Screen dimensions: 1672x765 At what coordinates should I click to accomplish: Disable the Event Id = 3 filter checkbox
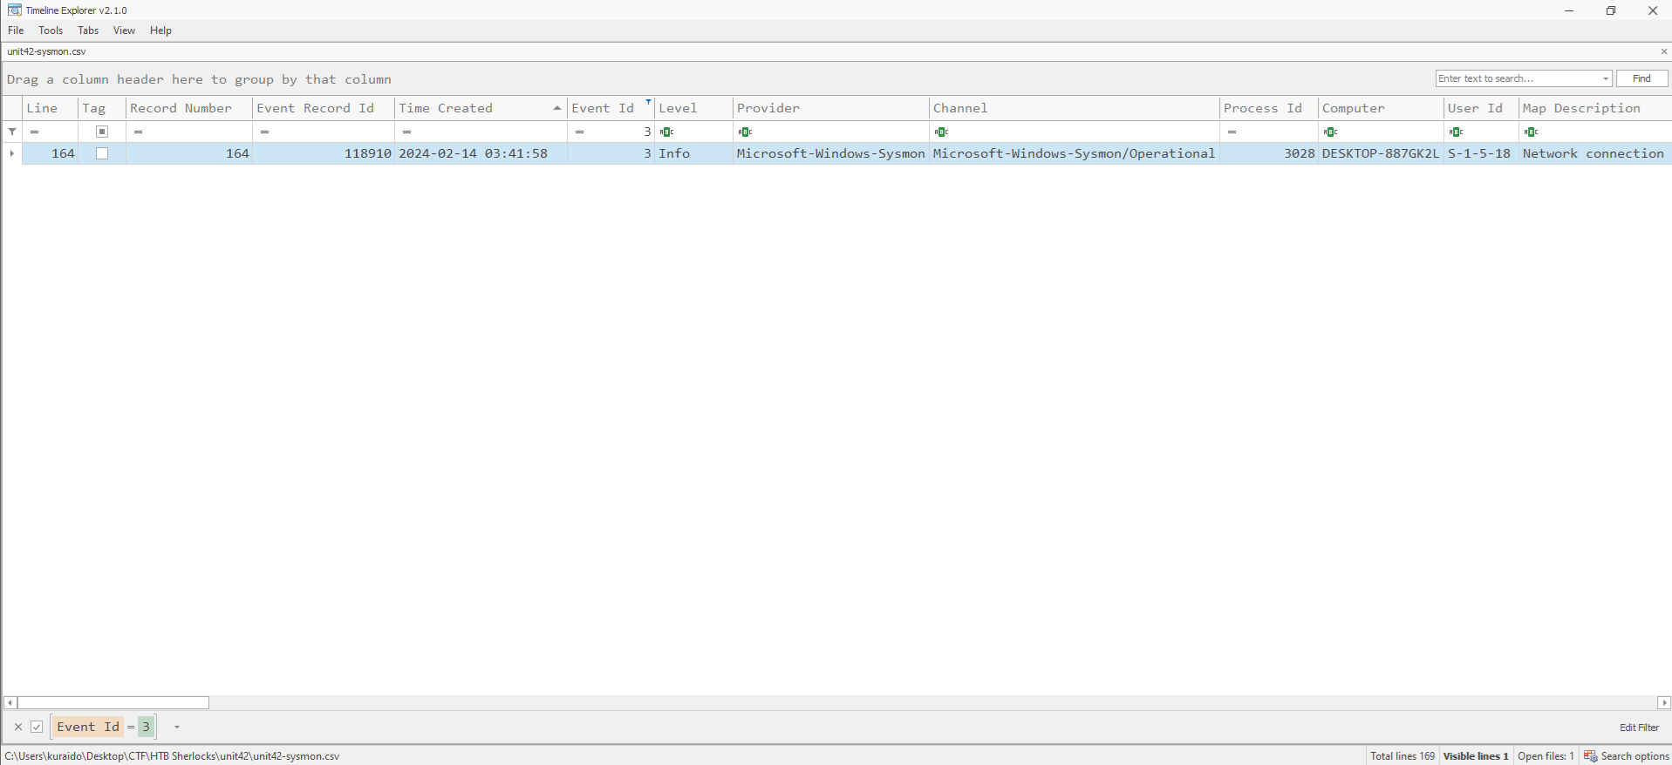pos(37,727)
